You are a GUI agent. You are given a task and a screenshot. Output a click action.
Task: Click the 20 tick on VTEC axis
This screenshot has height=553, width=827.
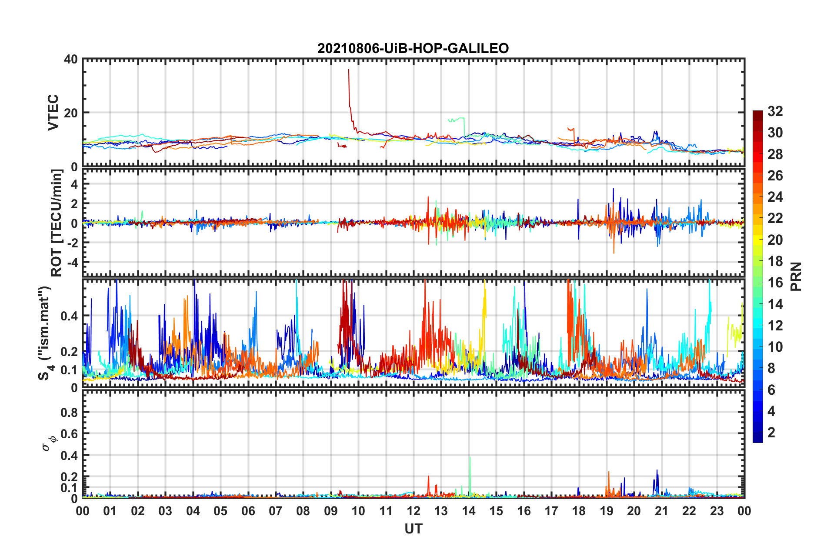coord(71,113)
